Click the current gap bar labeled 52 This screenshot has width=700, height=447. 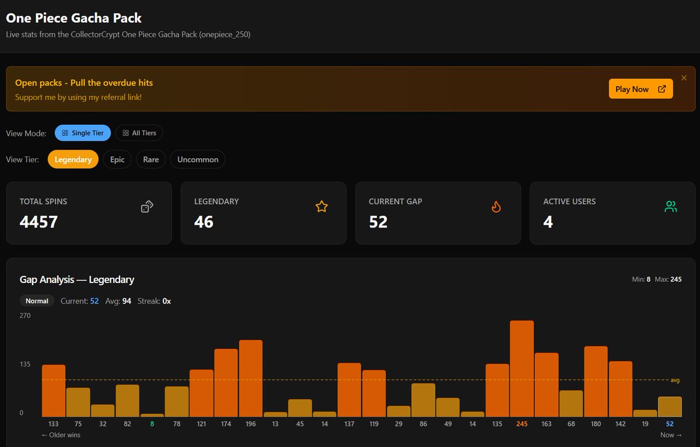point(670,407)
